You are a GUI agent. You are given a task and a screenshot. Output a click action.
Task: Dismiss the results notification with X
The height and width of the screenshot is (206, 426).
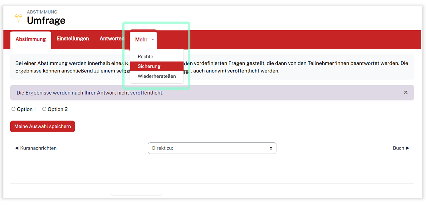click(406, 92)
